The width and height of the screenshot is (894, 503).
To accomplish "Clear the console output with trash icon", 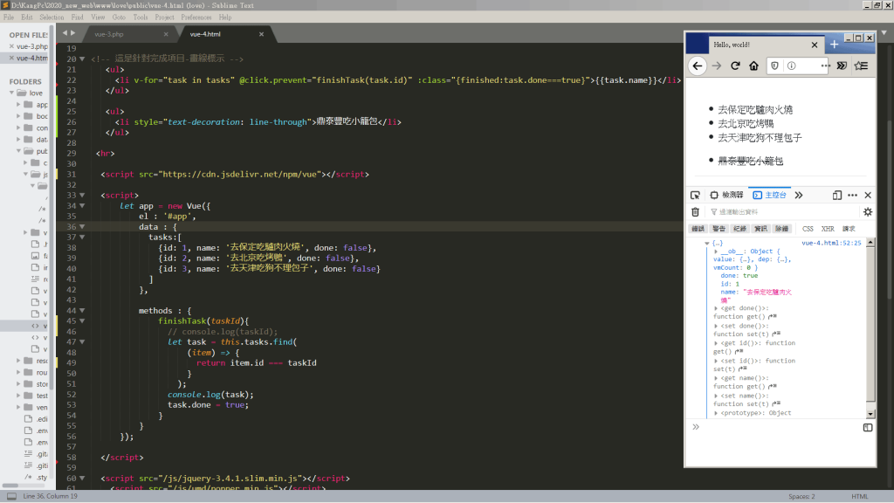I will pyautogui.click(x=695, y=212).
